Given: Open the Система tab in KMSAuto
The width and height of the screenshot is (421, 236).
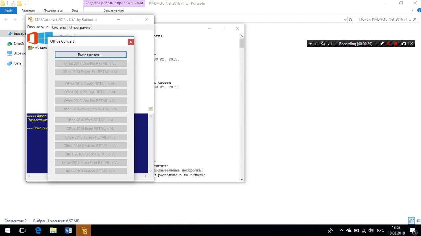Looking at the screenshot, I should tap(59, 28).
